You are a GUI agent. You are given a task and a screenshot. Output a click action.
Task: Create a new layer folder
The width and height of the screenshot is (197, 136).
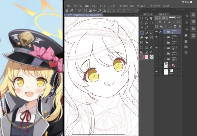[x=161, y=27]
